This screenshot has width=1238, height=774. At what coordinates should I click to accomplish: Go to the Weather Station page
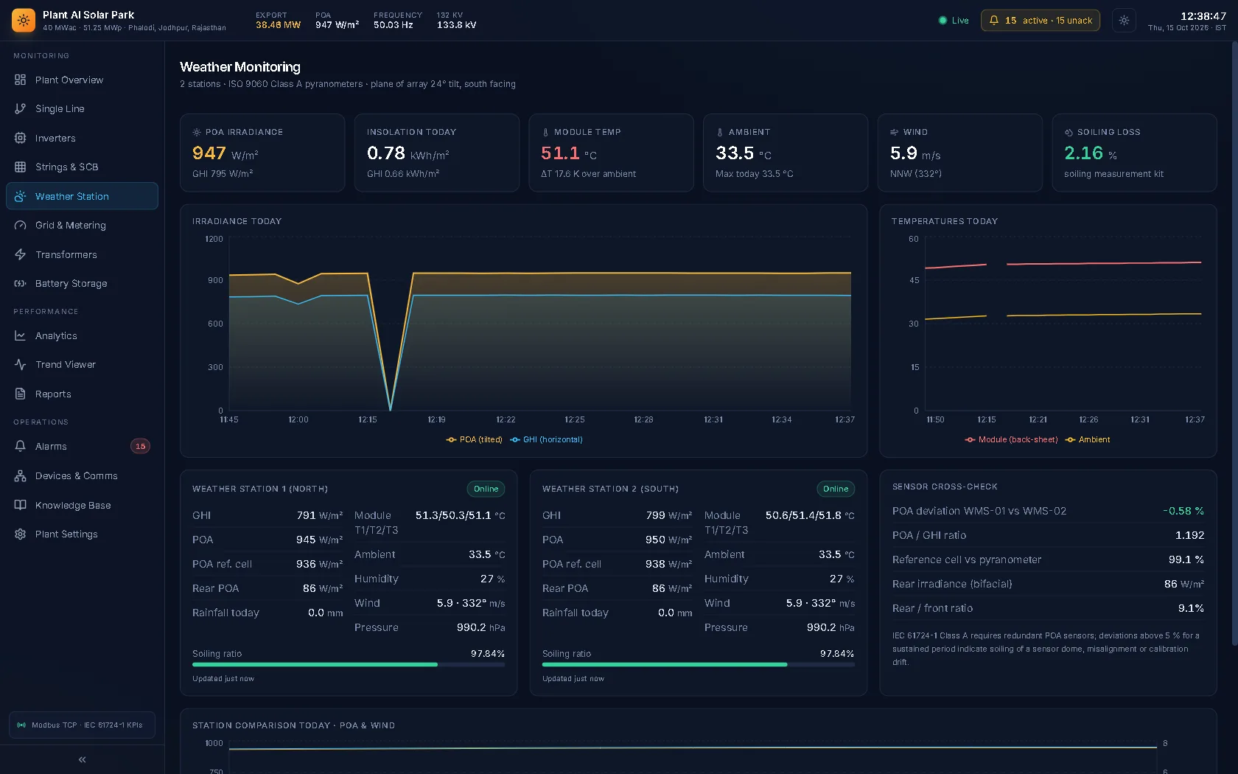pyautogui.click(x=82, y=196)
